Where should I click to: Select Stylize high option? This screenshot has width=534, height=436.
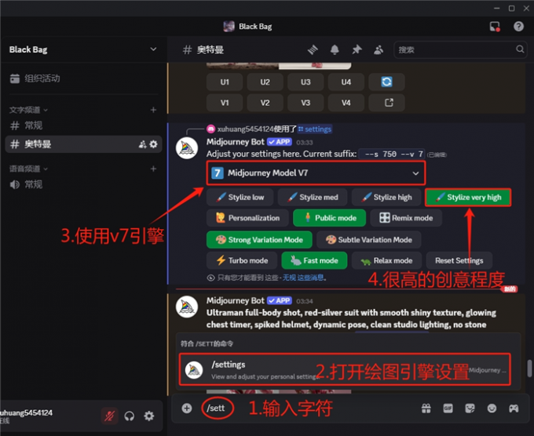click(x=386, y=198)
